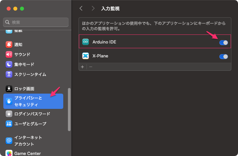Click the Arduino IDE app icon
The width and height of the screenshot is (238, 156).
(86, 42)
